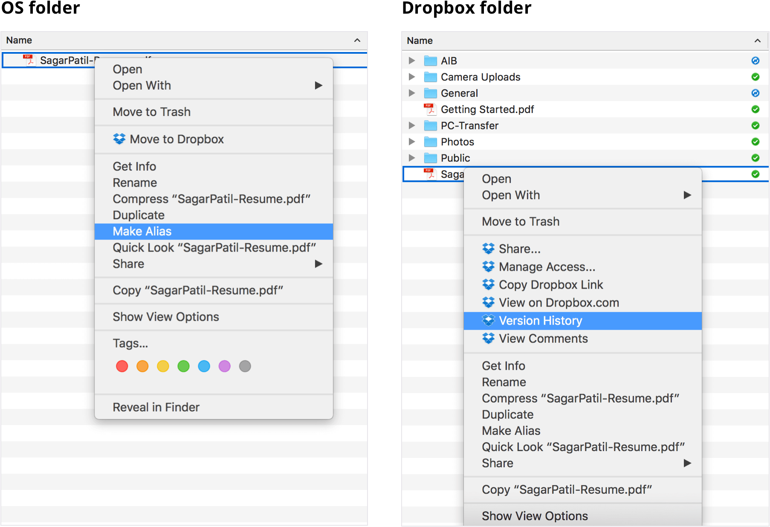Expand the PC-Transfer disclosure triangle
This screenshot has width=770, height=527.
pos(411,125)
